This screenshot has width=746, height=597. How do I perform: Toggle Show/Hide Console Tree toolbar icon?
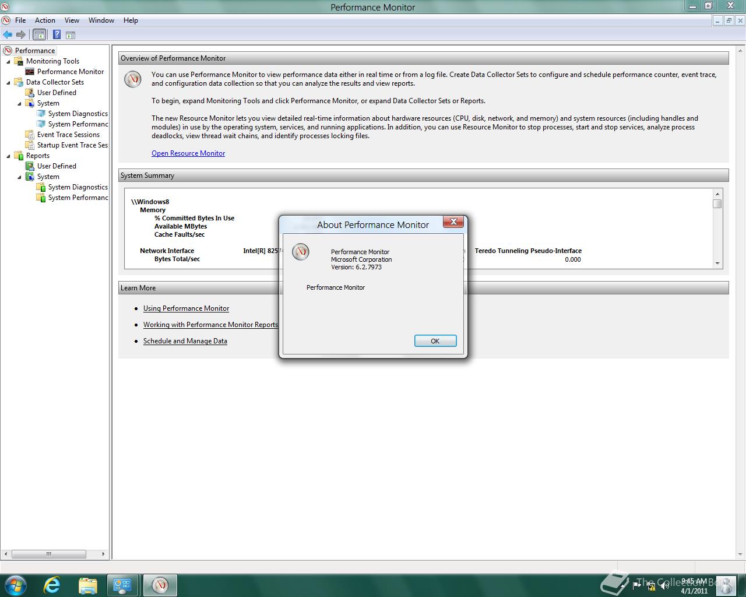pos(39,35)
